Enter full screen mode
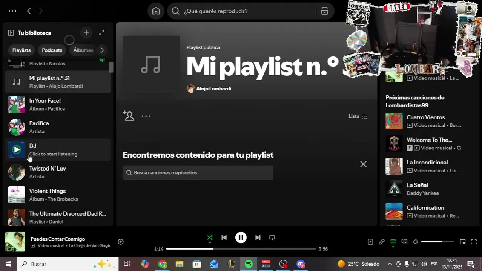This screenshot has height=271, width=482. click(474, 242)
